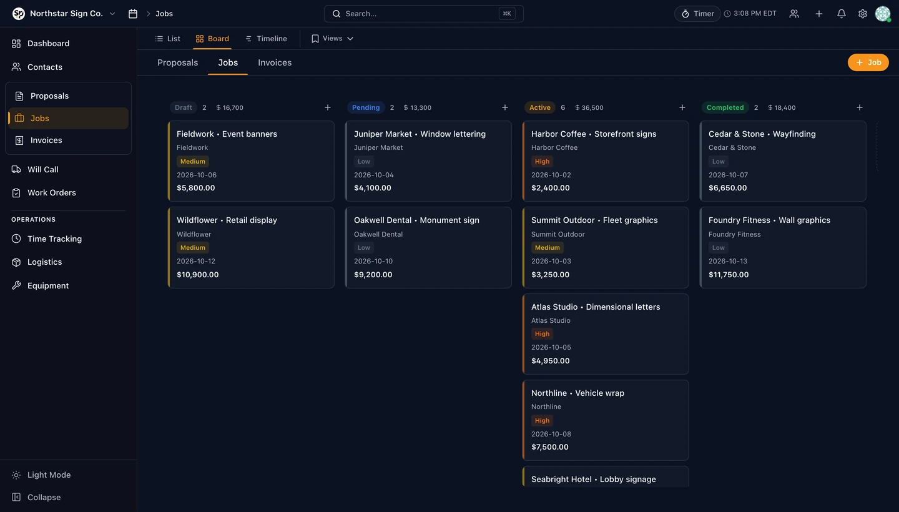Click the plus icon in top header
899x512 pixels.
[819, 14]
